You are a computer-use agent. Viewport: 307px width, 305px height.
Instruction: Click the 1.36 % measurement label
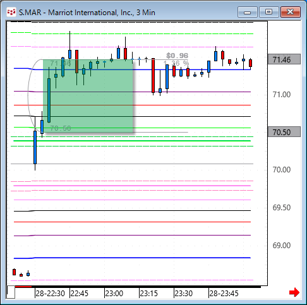point(176,63)
